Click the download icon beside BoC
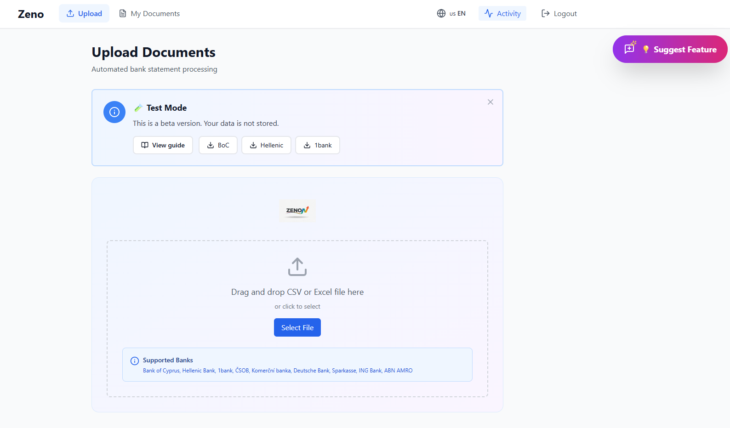Screen dimensions: 730x428 click(x=211, y=145)
